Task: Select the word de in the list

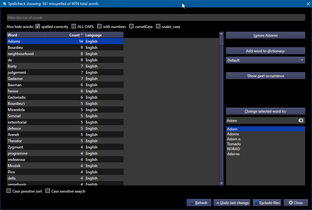Action: point(65,60)
